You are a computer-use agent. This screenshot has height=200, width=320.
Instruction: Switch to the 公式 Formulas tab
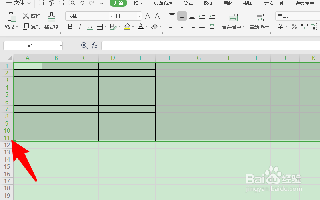188,3
